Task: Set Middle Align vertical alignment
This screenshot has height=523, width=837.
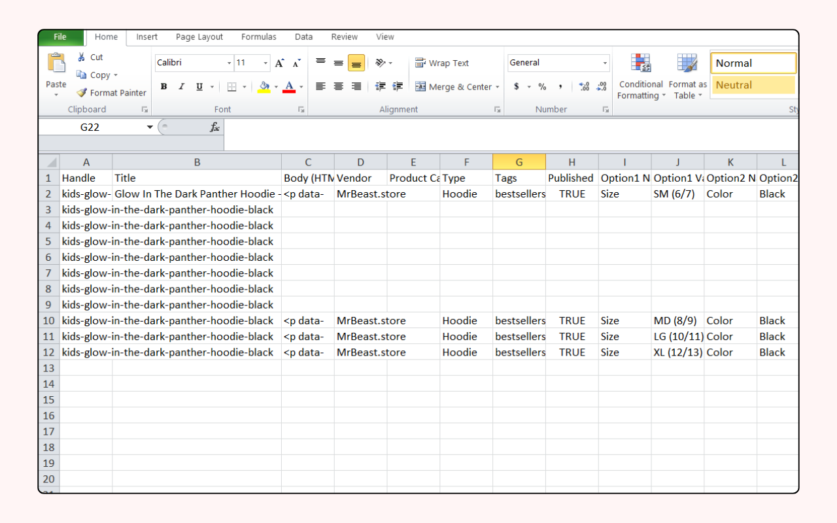Action: 339,63
